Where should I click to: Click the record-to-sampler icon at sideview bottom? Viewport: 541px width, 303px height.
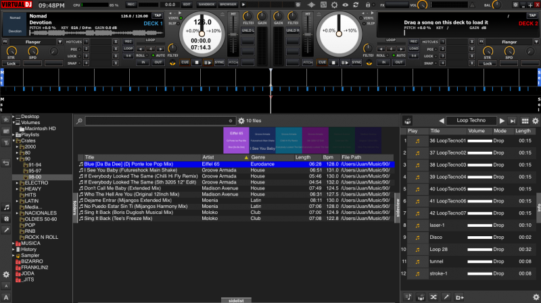click(459, 297)
